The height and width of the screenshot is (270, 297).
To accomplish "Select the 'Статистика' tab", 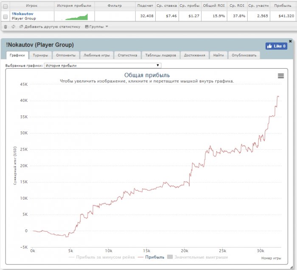I will click(x=127, y=55).
